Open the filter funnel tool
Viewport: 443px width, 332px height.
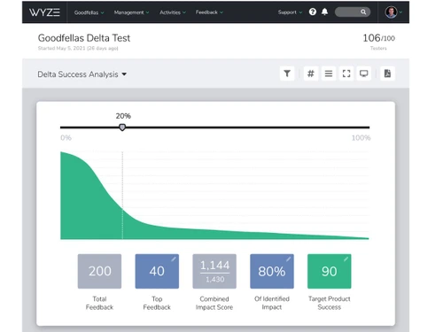click(287, 73)
